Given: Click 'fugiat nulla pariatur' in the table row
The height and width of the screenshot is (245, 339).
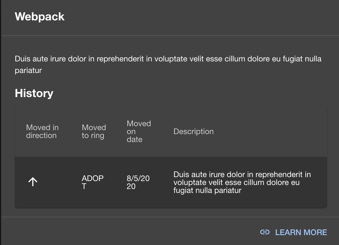Looking at the screenshot, I should point(207,190).
